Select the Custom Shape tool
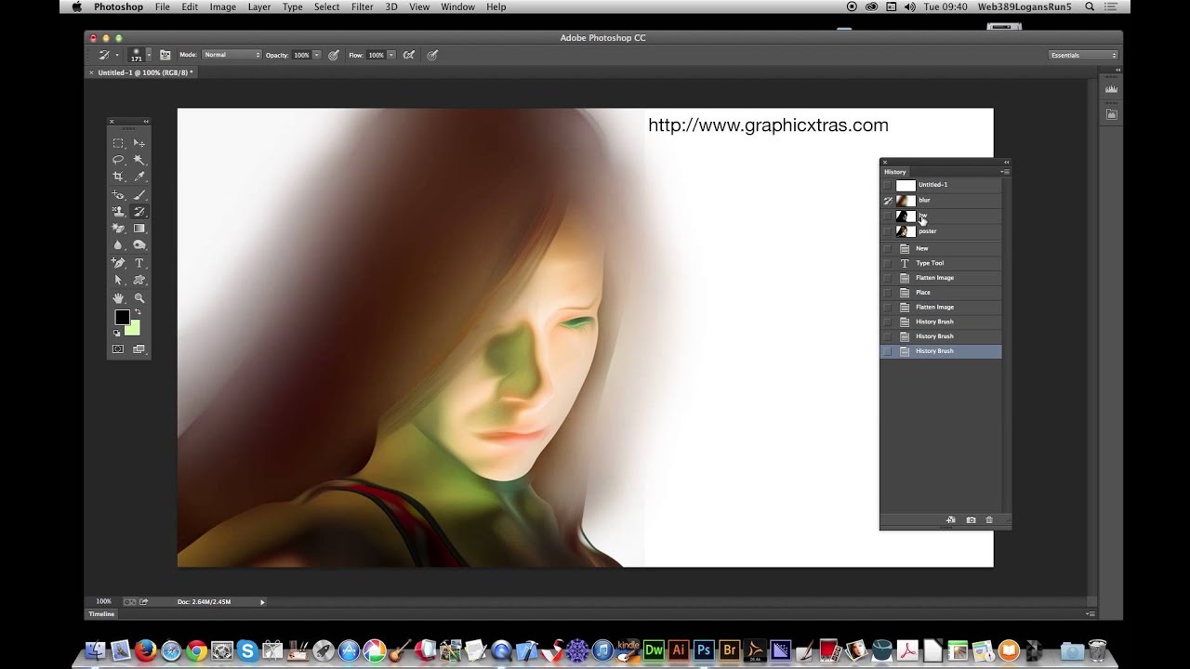This screenshot has height=669, width=1190. [x=139, y=280]
